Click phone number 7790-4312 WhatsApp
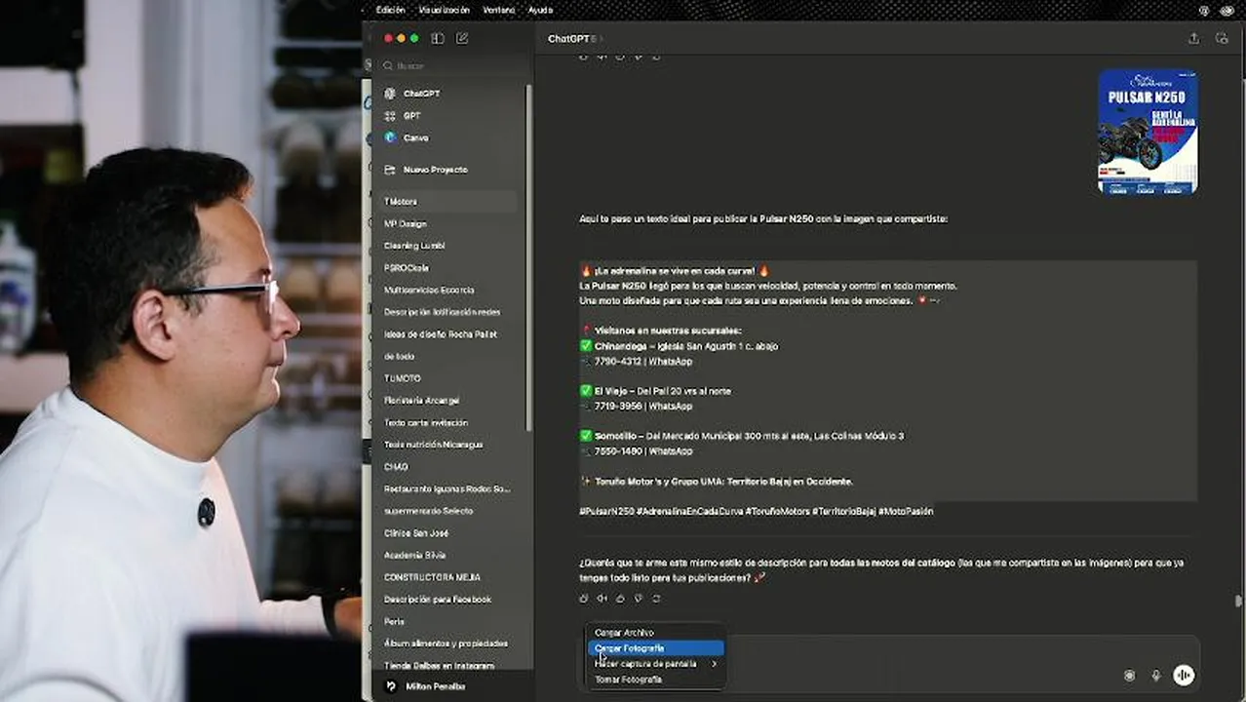This screenshot has width=1246, height=702. pos(643,361)
